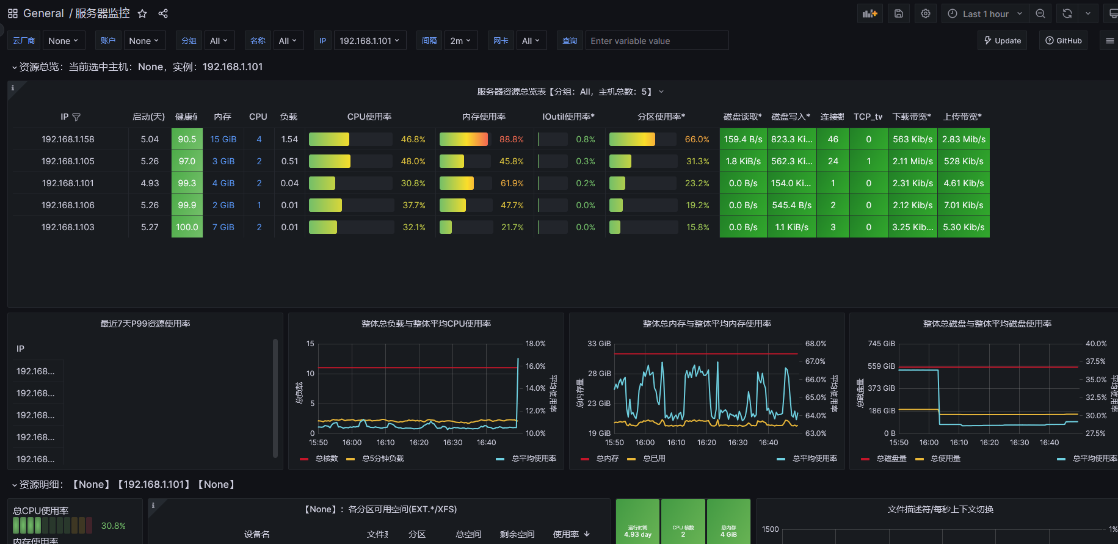Open 最近7天P99资源使用率 panel title

[x=145, y=324]
